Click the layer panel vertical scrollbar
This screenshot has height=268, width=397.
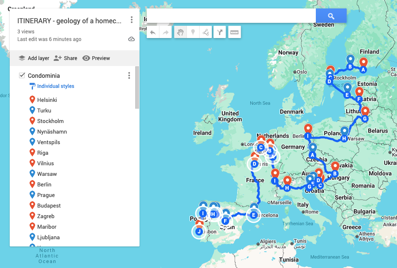[137, 88]
